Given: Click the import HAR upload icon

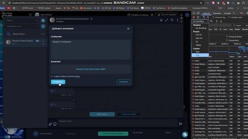Looking at the screenshot, I should (x=217, y=21).
